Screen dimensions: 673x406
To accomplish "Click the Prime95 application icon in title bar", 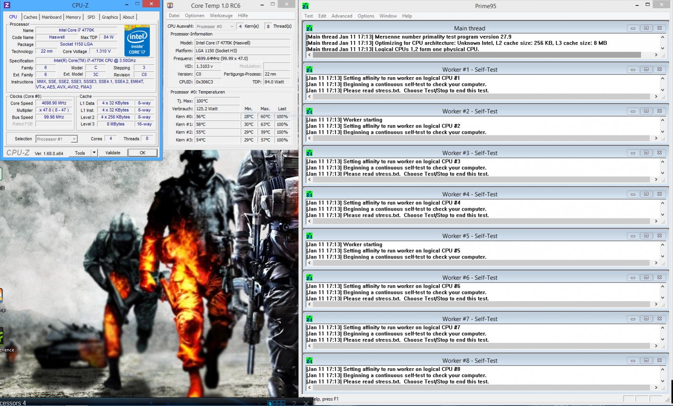I will 306,6.
